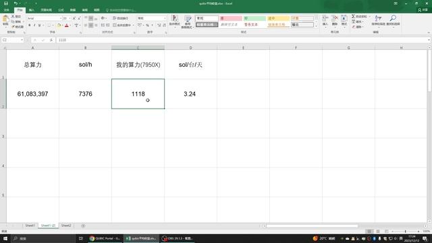Screen dimensions: 432x243
Task: Add a new sheet with plus button
Action: point(83,225)
